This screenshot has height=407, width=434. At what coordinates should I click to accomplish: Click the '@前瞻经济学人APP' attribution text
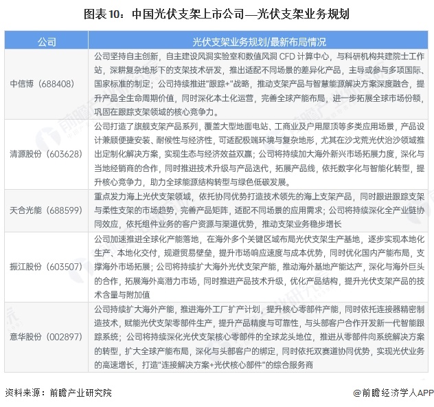click(x=393, y=393)
